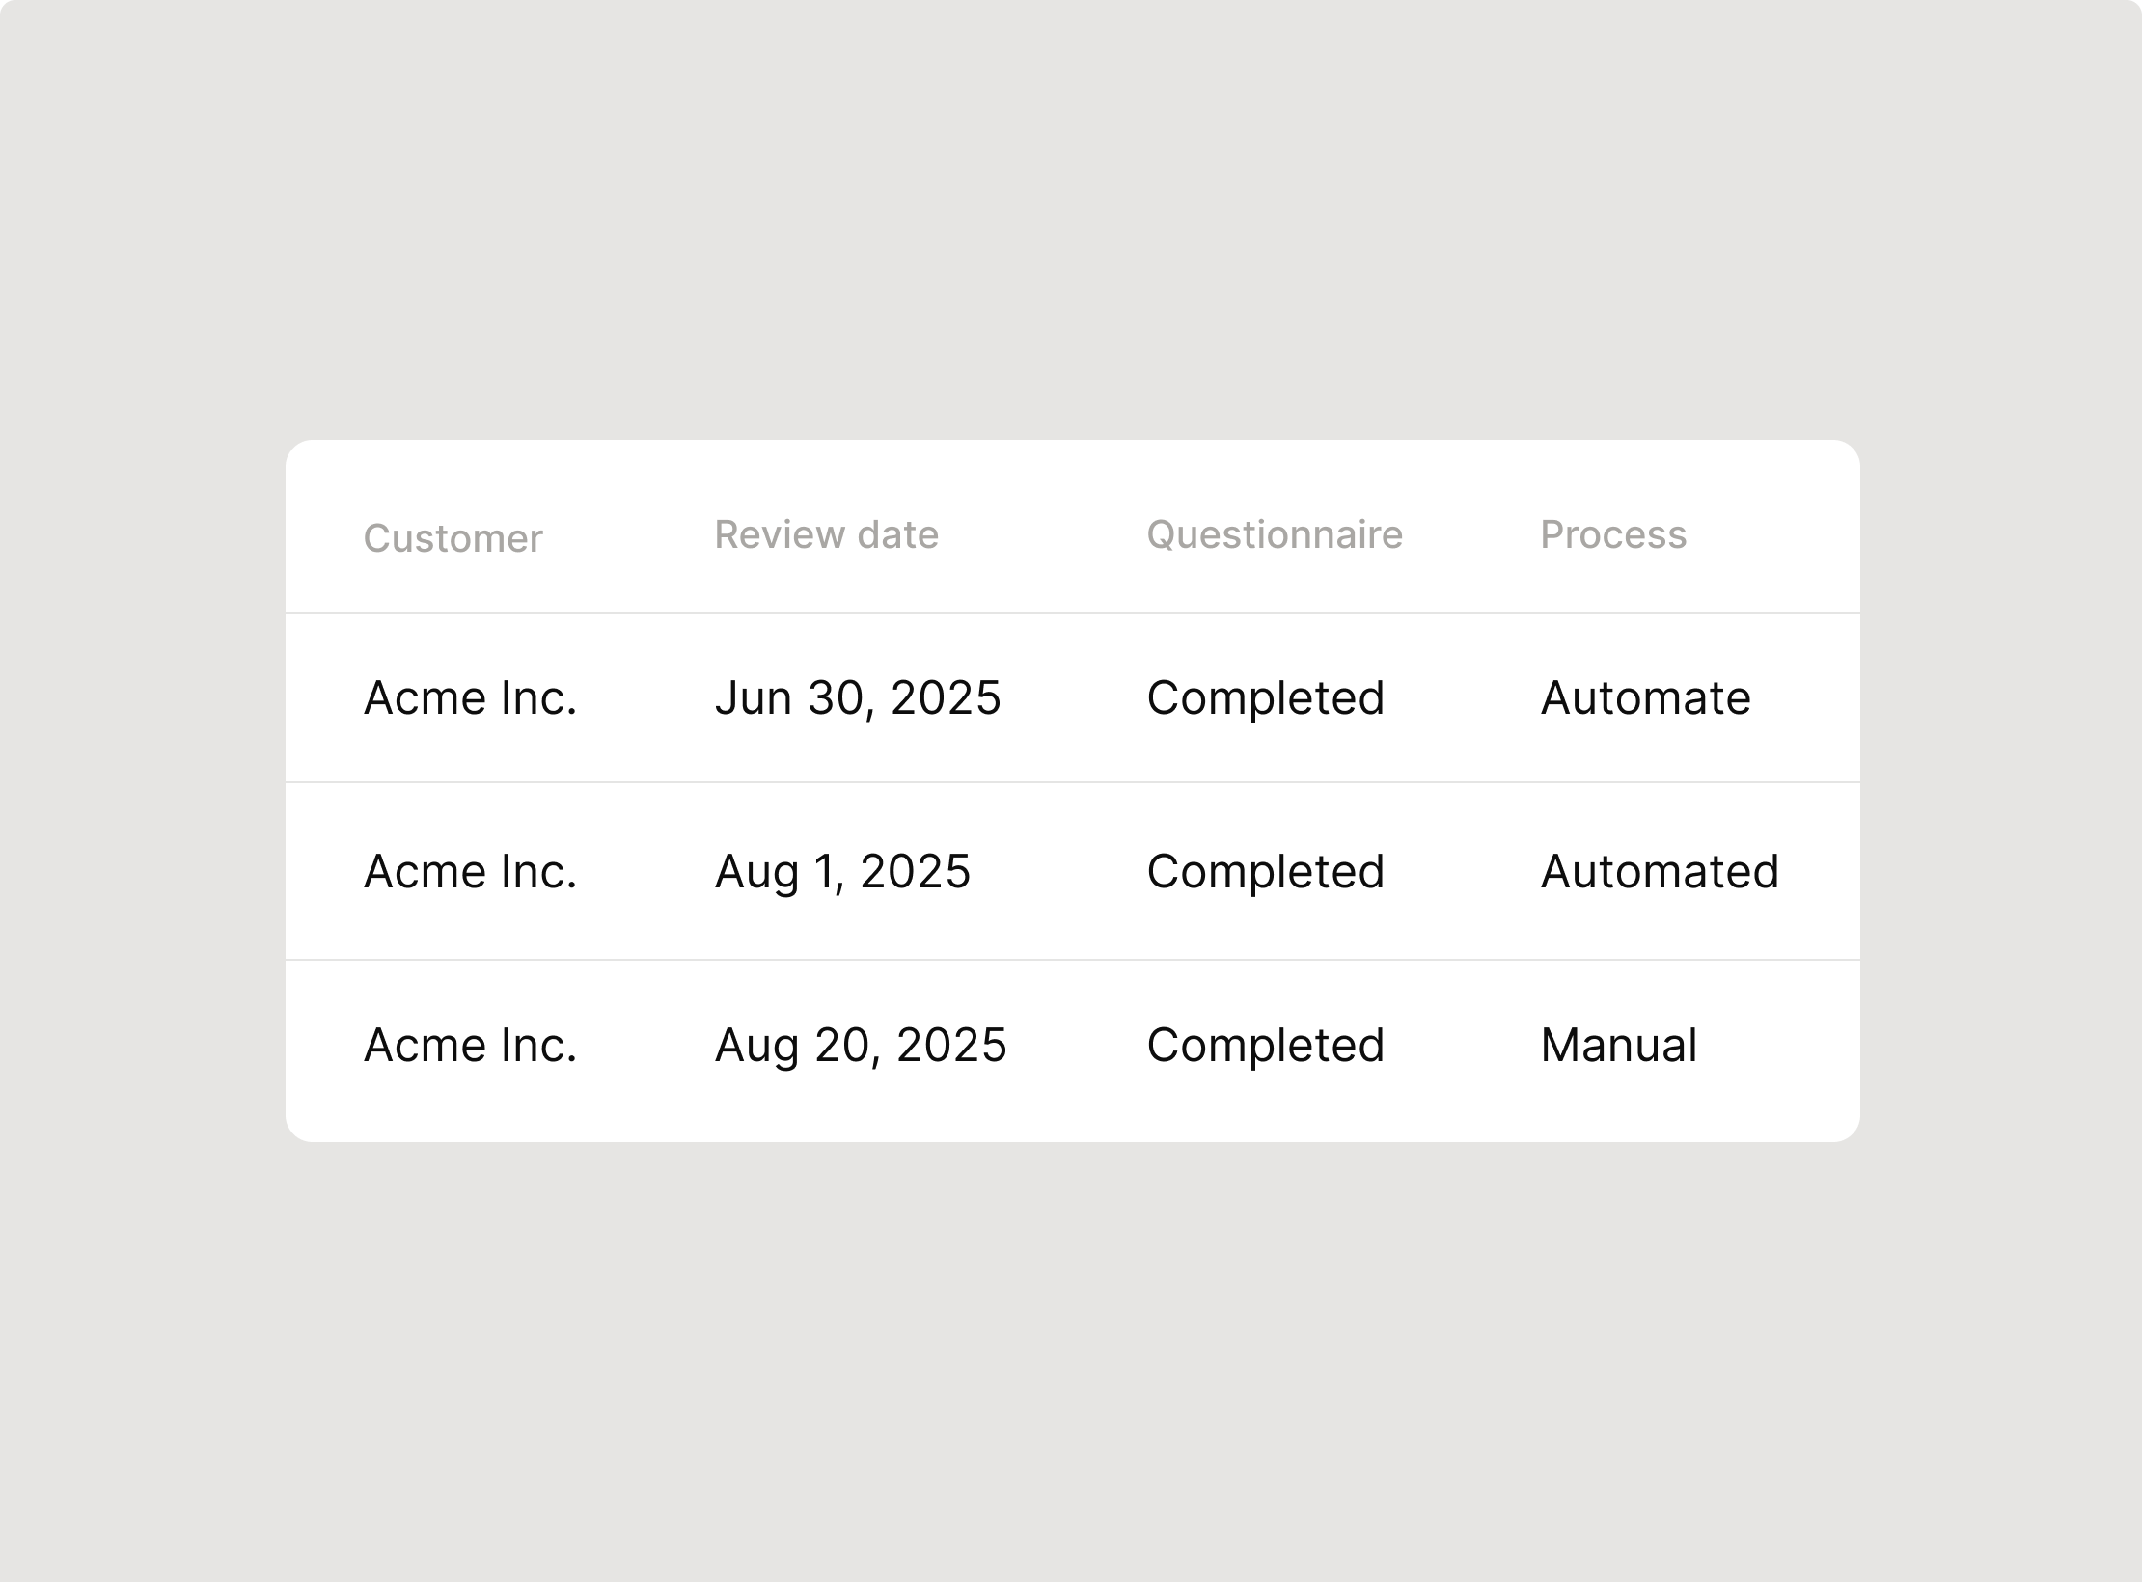The height and width of the screenshot is (1582, 2142).
Task: Select the Manual process cell
Action: pos(1619,1045)
